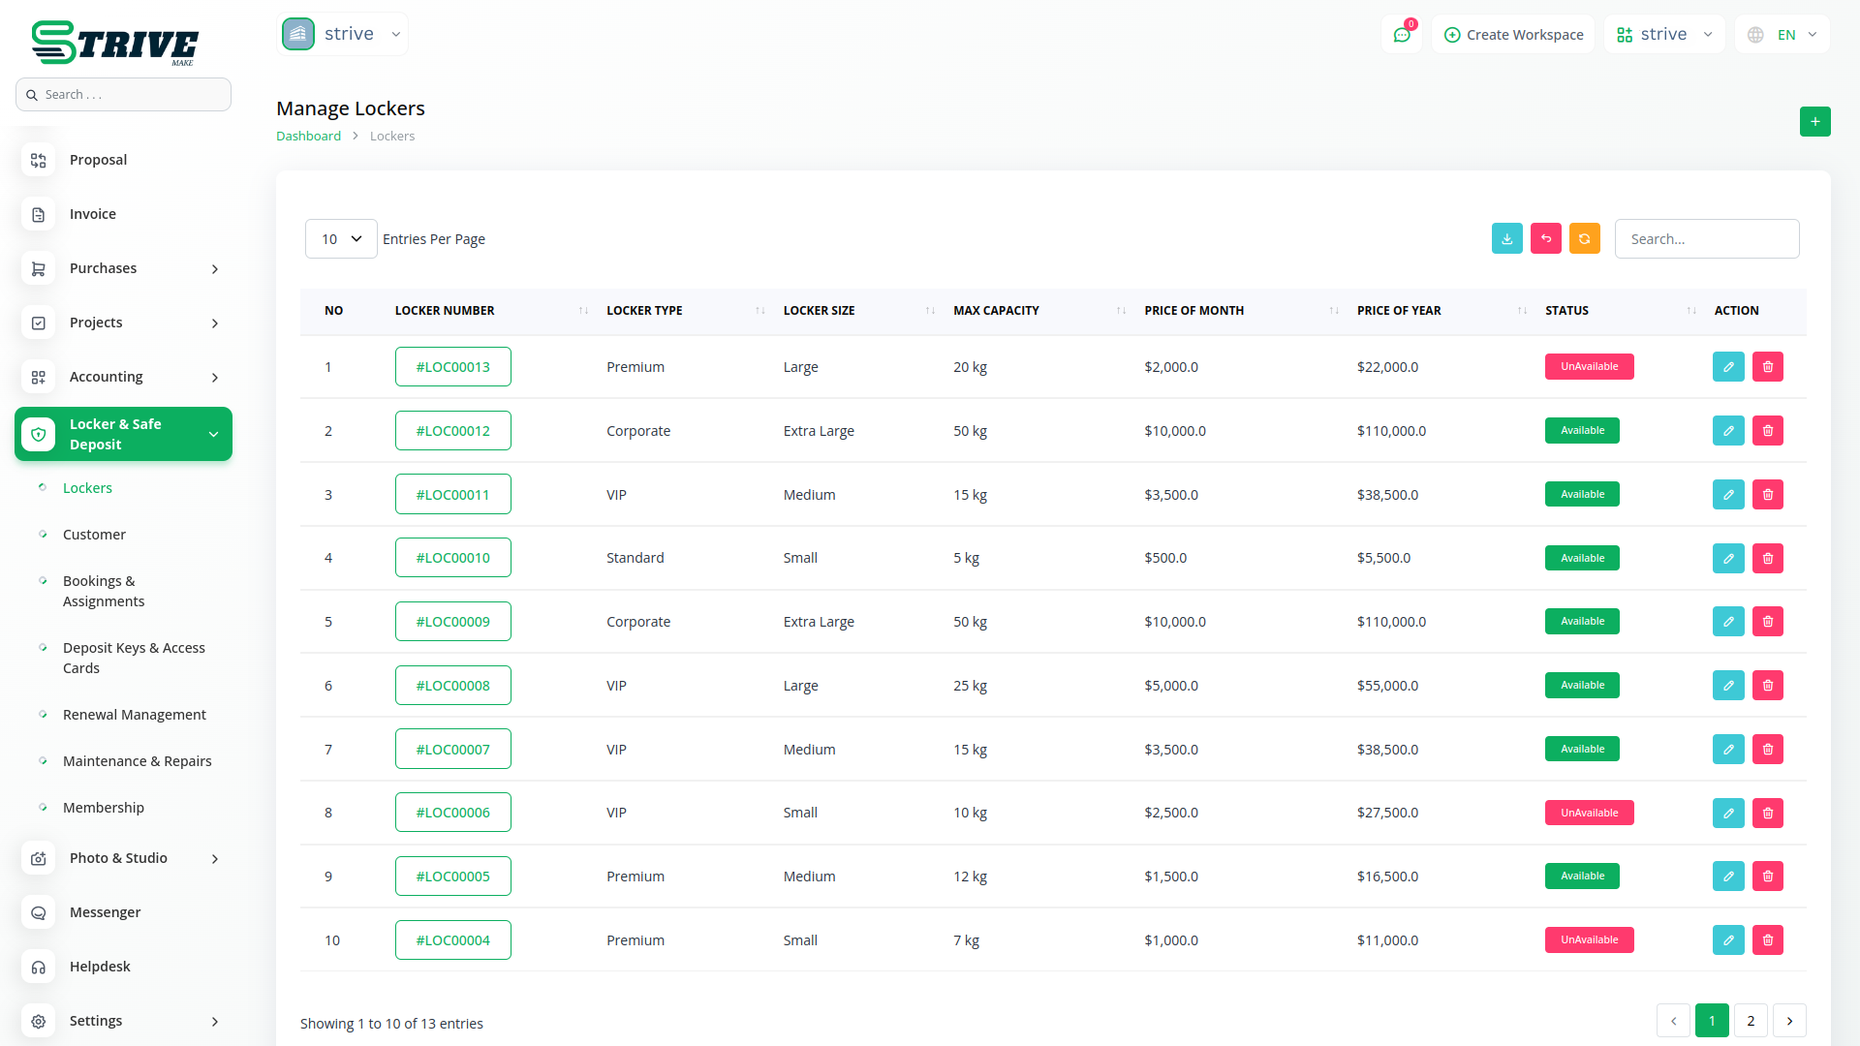The image size is (1860, 1046).
Task: Open Renewal Management submenu item
Action: click(x=134, y=715)
